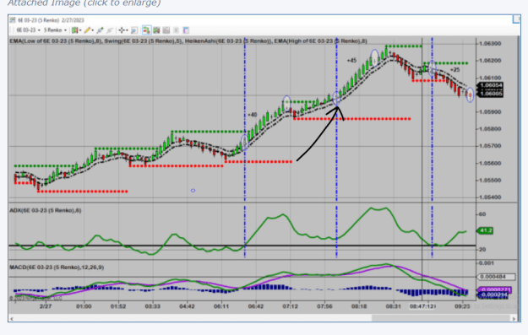This screenshot has height=335, width=528.
Task: Click the 08:31 time axis label
Action: pos(394,306)
